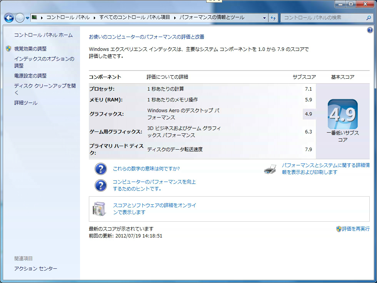Screen dimensions: 377x283
Task: Select すべてのコントロール パネル項目 breadcrumb
Action: point(135,17)
